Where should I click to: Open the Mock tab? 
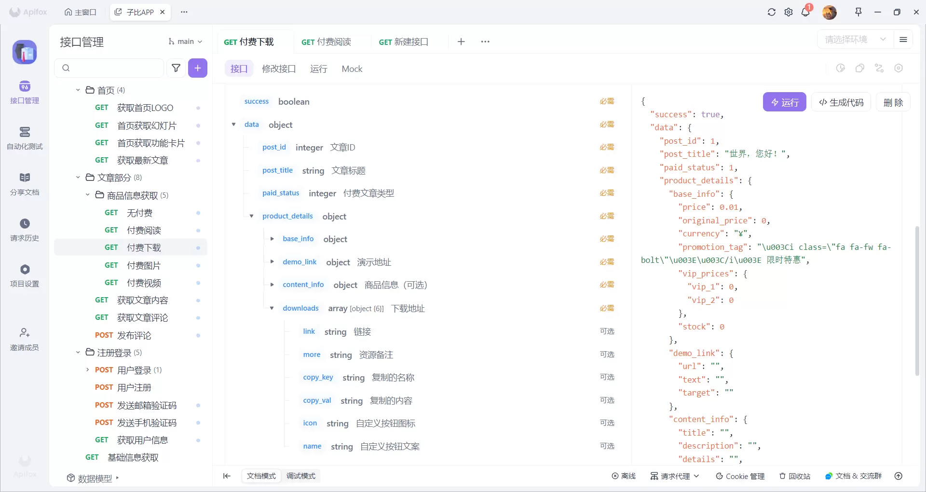coord(352,69)
